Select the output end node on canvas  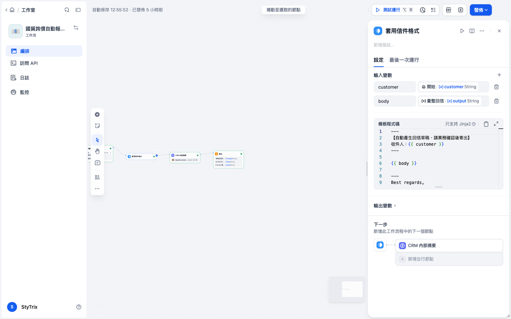pos(229,159)
